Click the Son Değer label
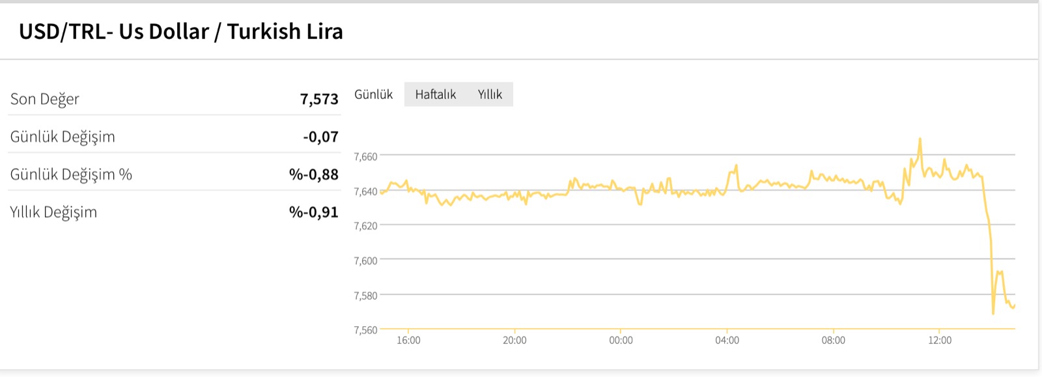Screen dimensions: 1042x377 point(45,99)
